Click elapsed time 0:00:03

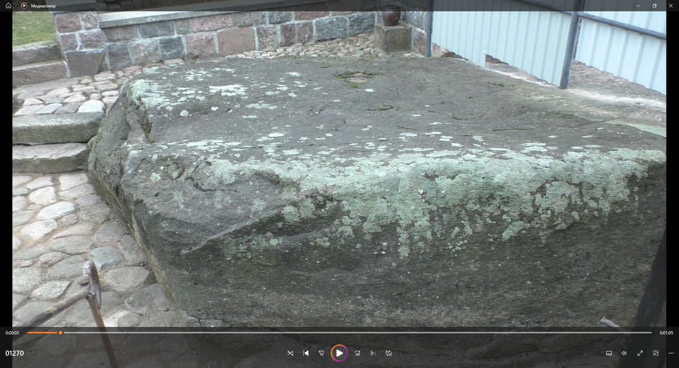pos(12,333)
